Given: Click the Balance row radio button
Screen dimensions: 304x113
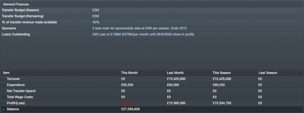Looking at the screenshot, I should (x=4, y=109).
